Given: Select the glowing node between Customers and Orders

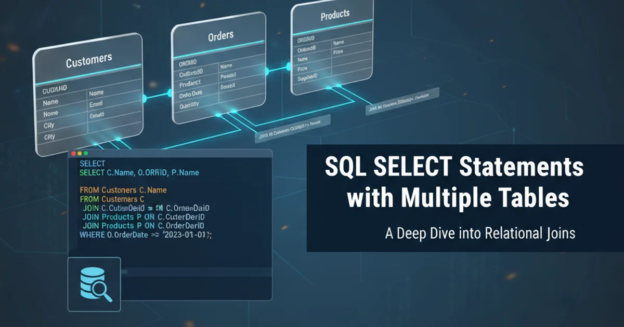Looking at the screenshot, I should (x=169, y=93).
